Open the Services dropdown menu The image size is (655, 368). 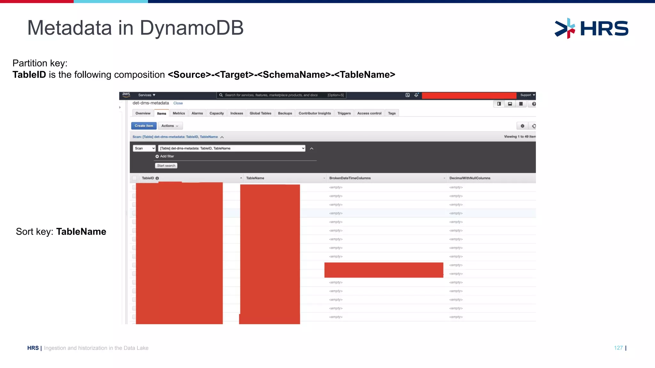coord(147,95)
